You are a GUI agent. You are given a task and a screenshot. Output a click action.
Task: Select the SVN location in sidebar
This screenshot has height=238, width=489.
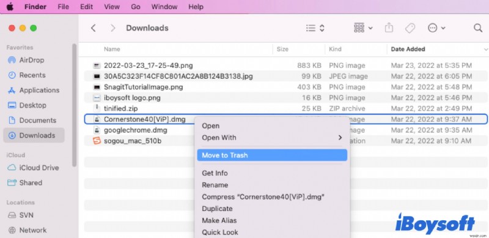click(34, 215)
